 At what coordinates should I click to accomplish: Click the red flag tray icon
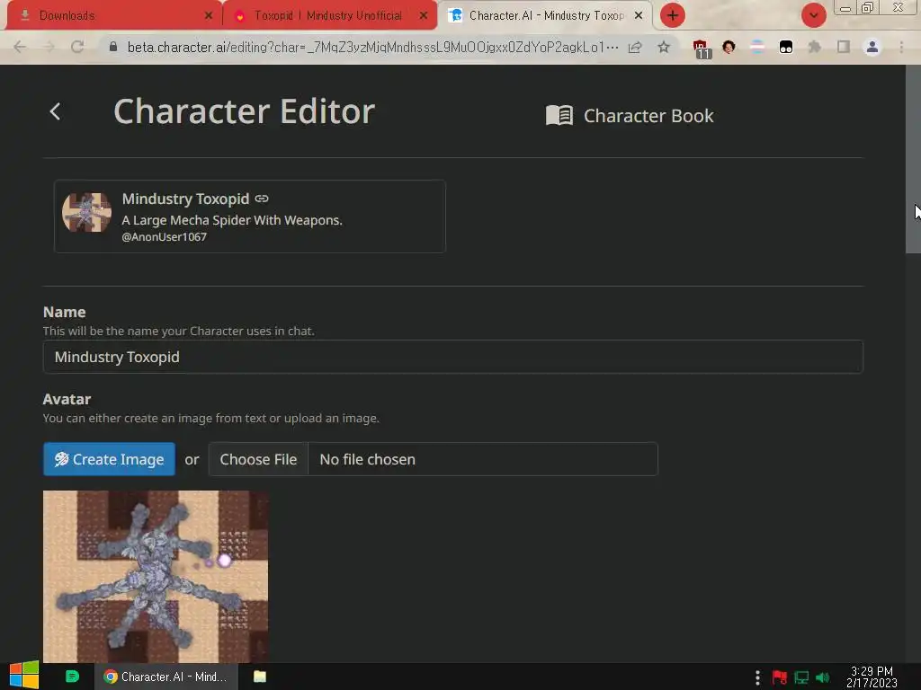click(x=780, y=677)
